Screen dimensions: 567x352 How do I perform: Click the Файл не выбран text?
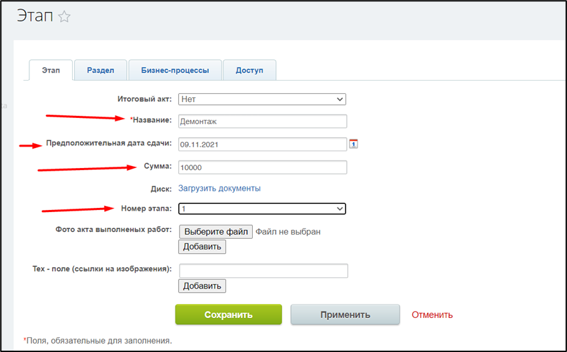point(288,231)
